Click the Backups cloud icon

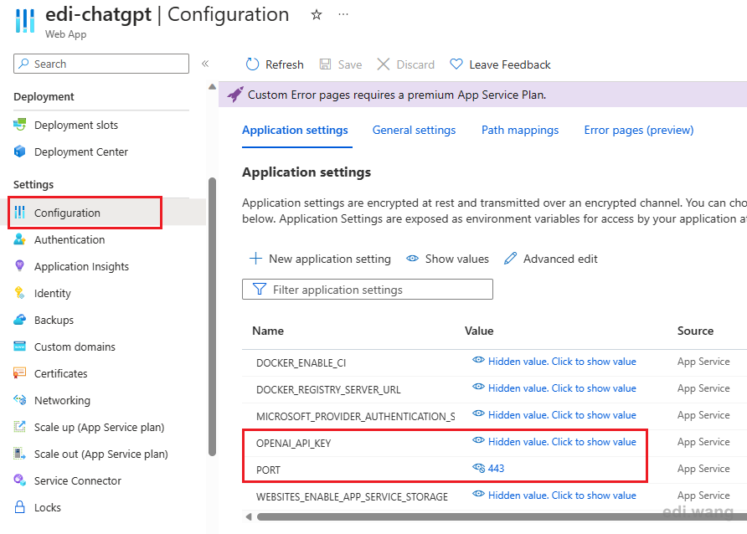point(19,320)
